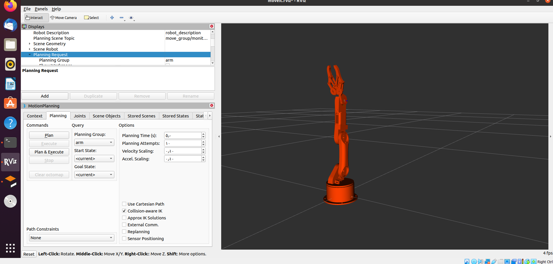This screenshot has height=264, width=553.
Task: Open the File menu
Action: point(27,9)
